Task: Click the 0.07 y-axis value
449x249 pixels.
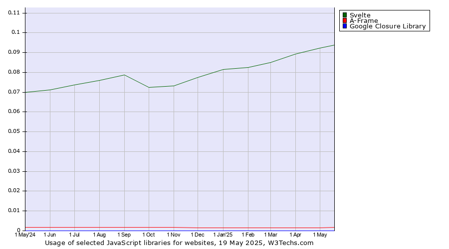Action: tap(14, 92)
